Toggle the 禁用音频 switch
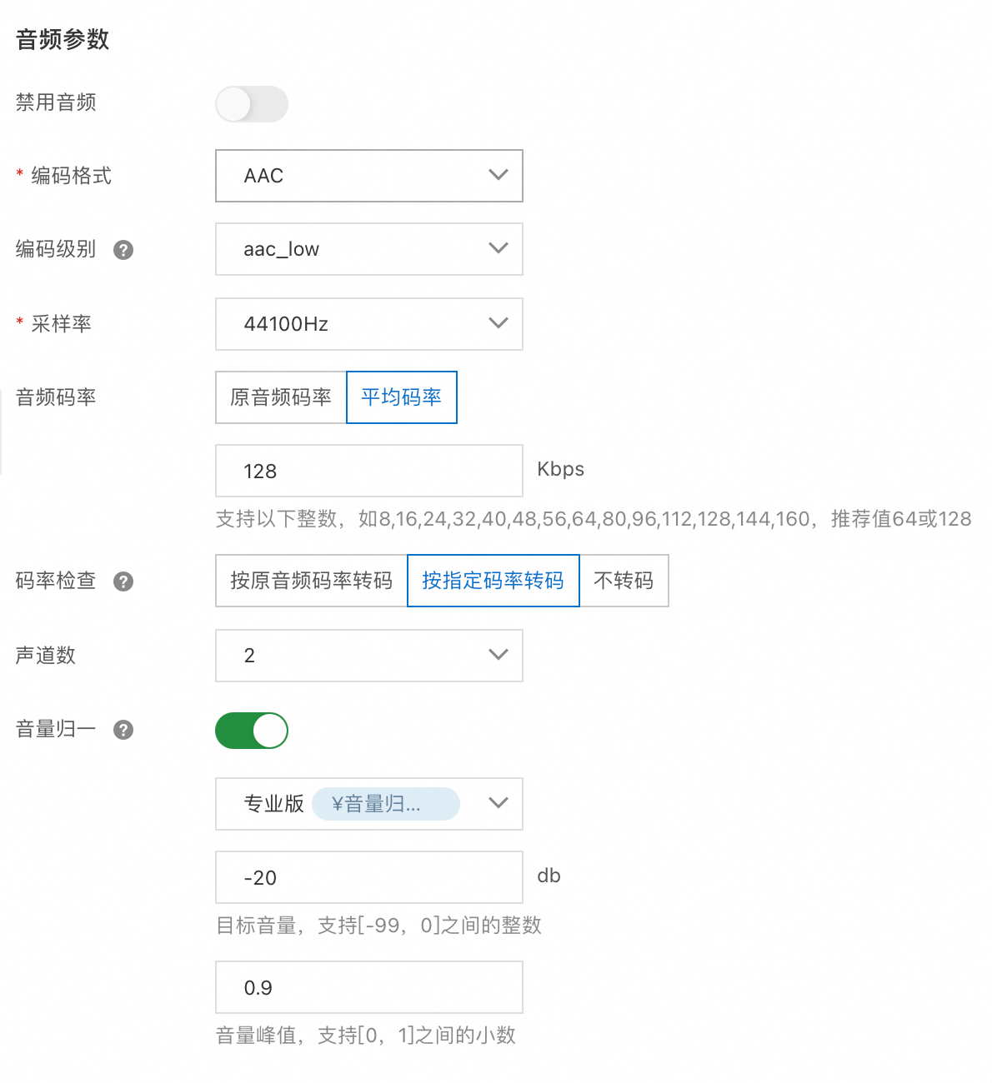This screenshot has height=1083, width=992. (251, 104)
